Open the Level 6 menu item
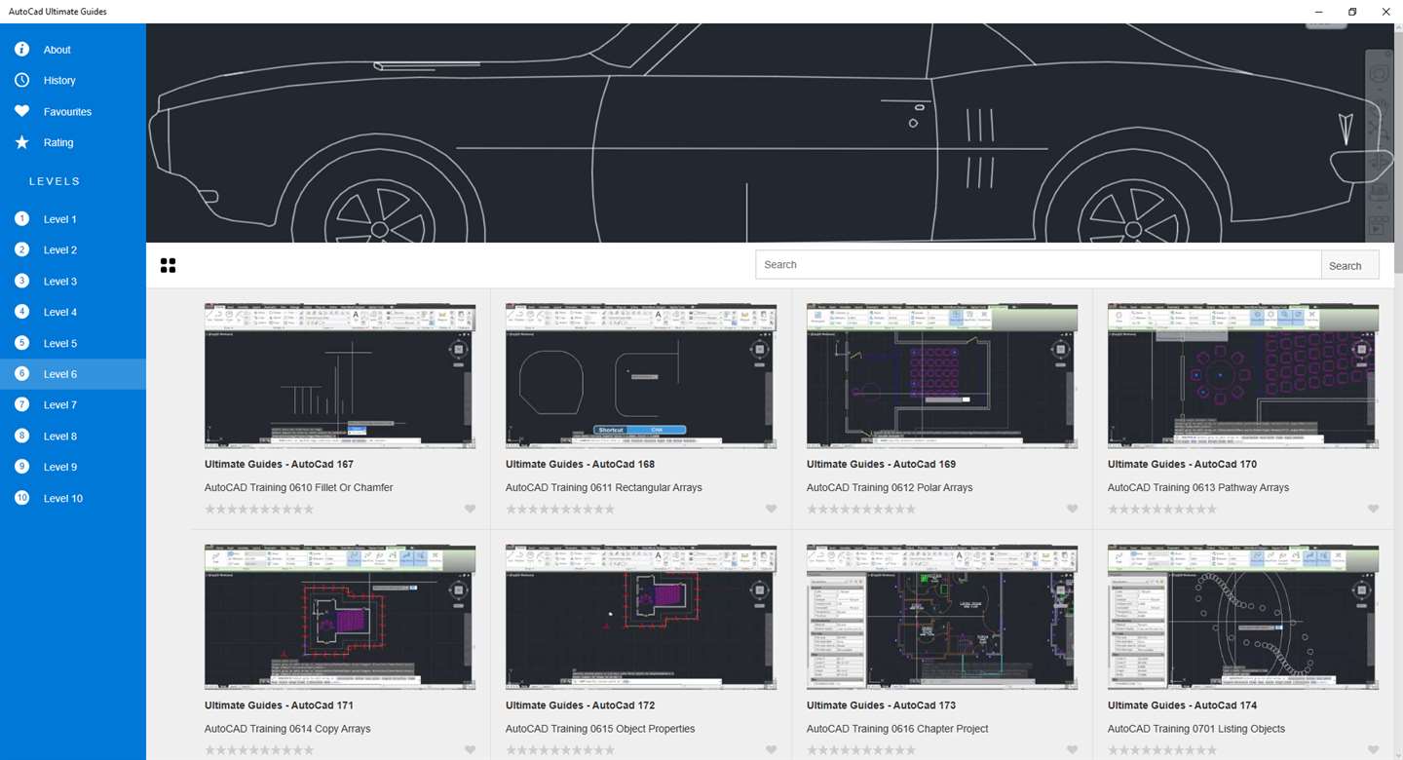1403x760 pixels. coord(73,374)
